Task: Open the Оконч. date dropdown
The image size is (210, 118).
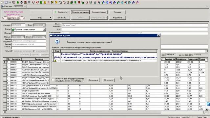Action: click(44, 37)
